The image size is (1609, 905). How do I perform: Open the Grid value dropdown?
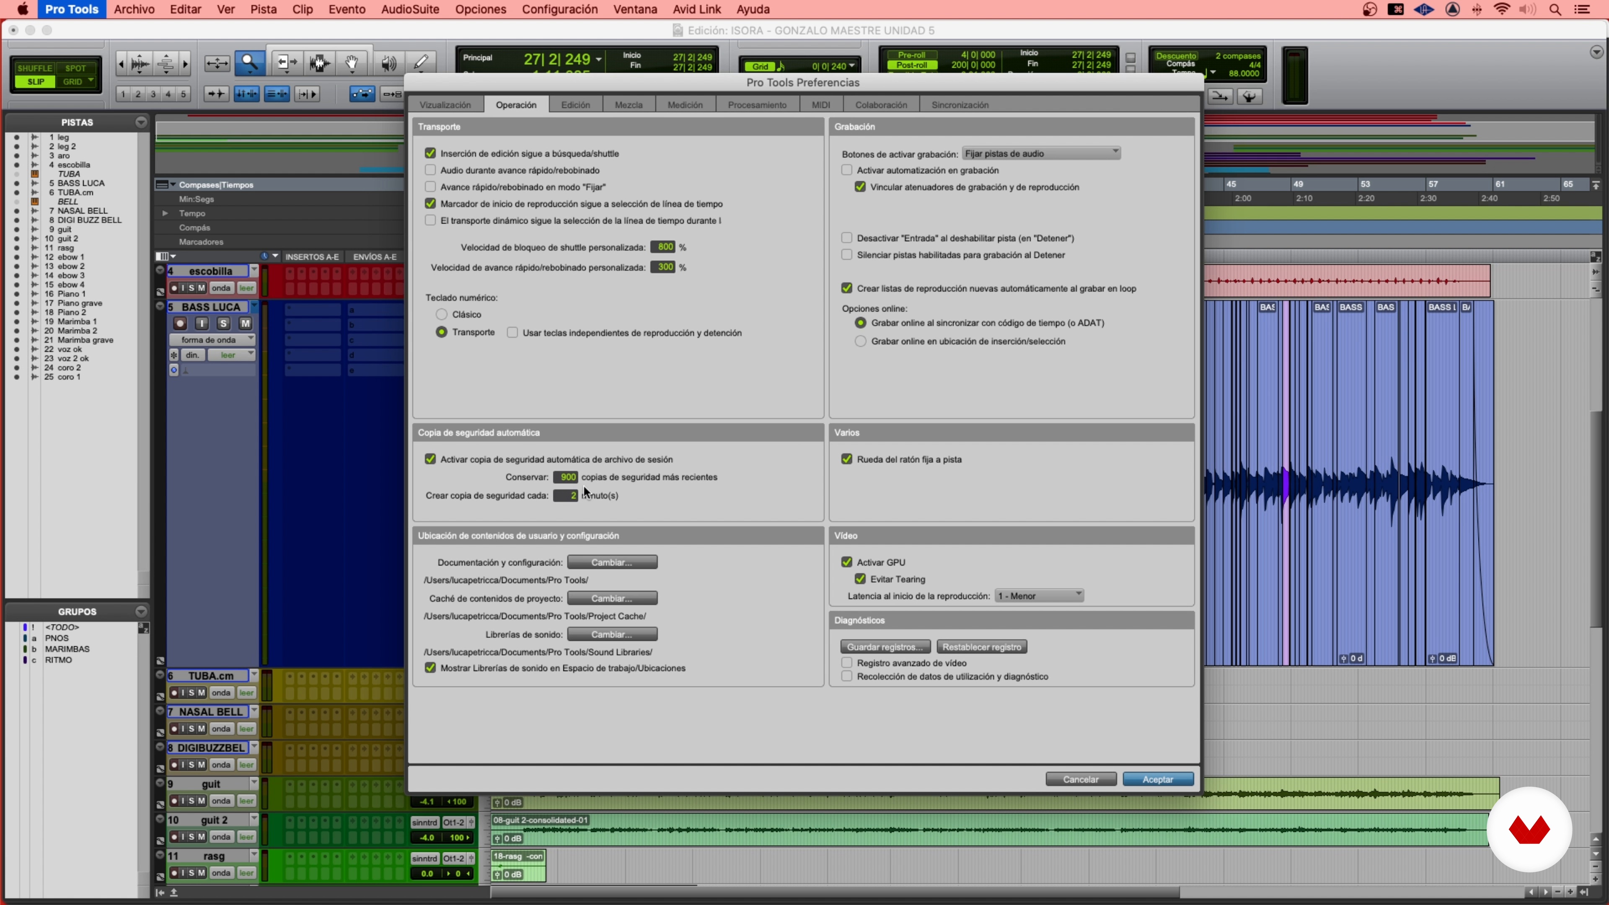coord(852,66)
